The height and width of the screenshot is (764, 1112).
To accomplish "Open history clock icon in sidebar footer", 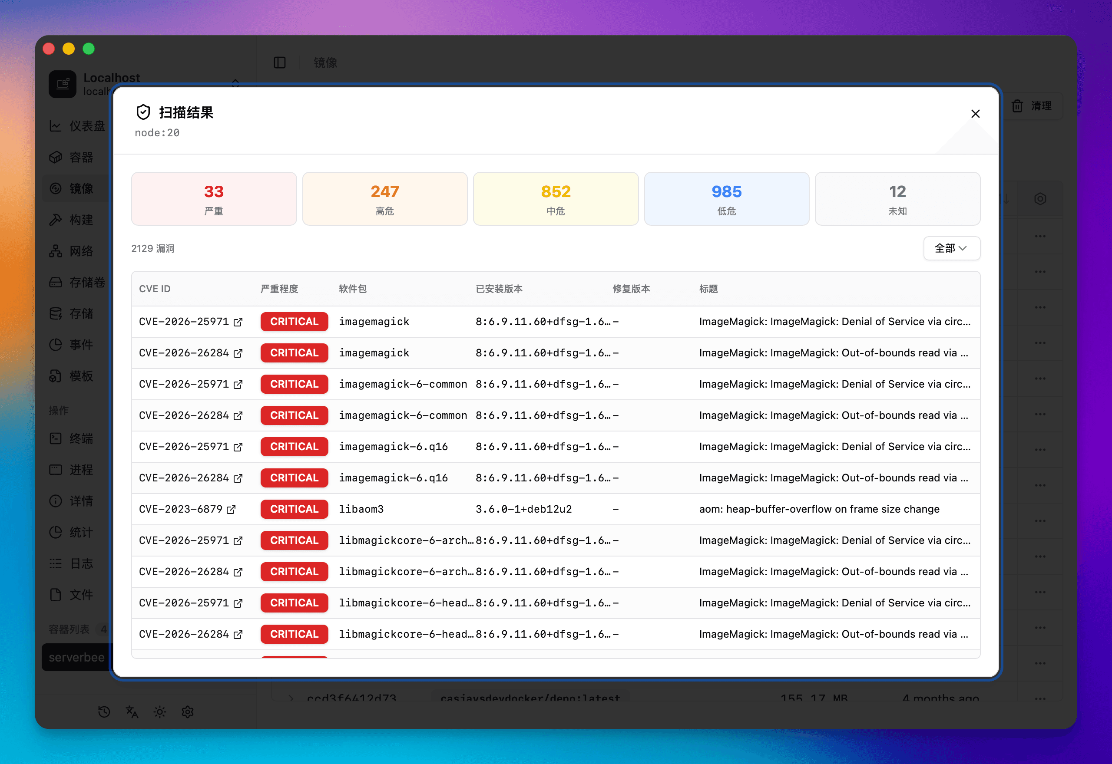I will pyautogui.click(x=104, y=712).
